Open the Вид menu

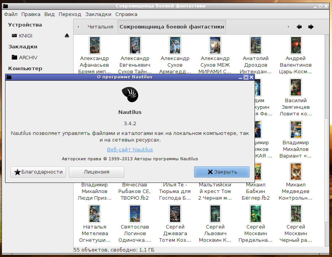(49, 14)
